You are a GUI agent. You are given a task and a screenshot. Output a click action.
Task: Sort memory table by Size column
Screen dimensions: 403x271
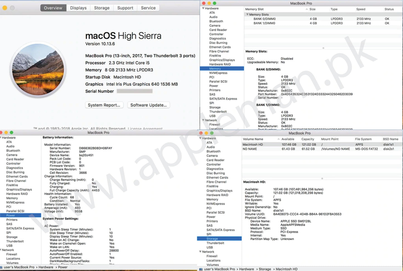pyautogui.click(x=312, y=9)
